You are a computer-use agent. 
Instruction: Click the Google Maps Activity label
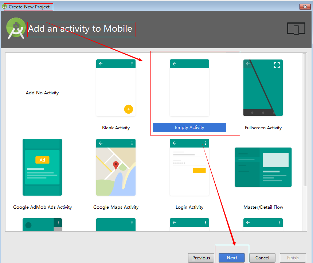(x=116, y=207)
